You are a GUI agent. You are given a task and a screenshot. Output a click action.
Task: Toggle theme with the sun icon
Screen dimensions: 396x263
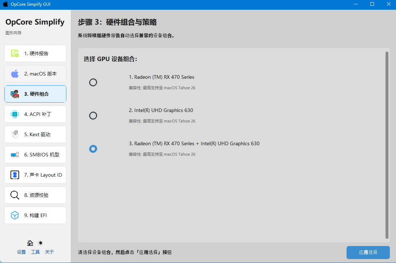(x=40, y=243)
